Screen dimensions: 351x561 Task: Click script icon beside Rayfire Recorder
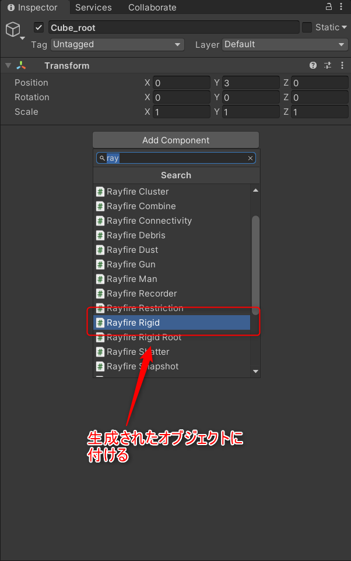(x=100, y=294)
